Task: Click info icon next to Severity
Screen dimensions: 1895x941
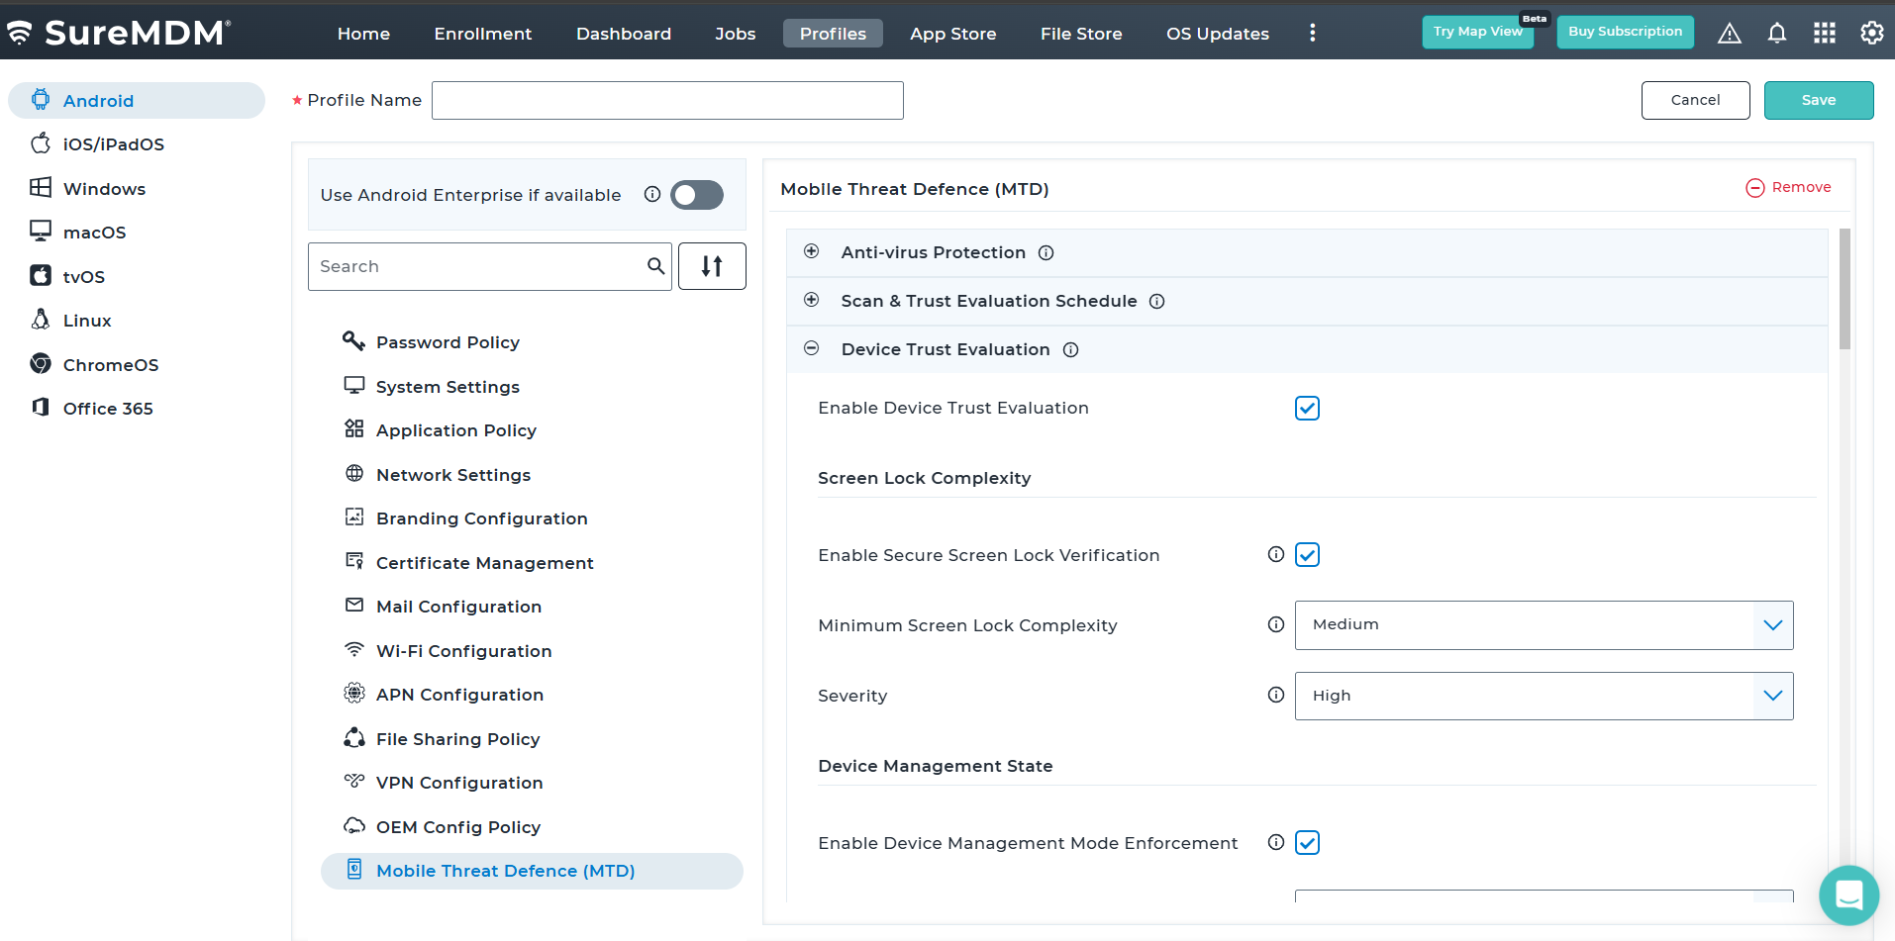Action: click(x=1276, y=696)
